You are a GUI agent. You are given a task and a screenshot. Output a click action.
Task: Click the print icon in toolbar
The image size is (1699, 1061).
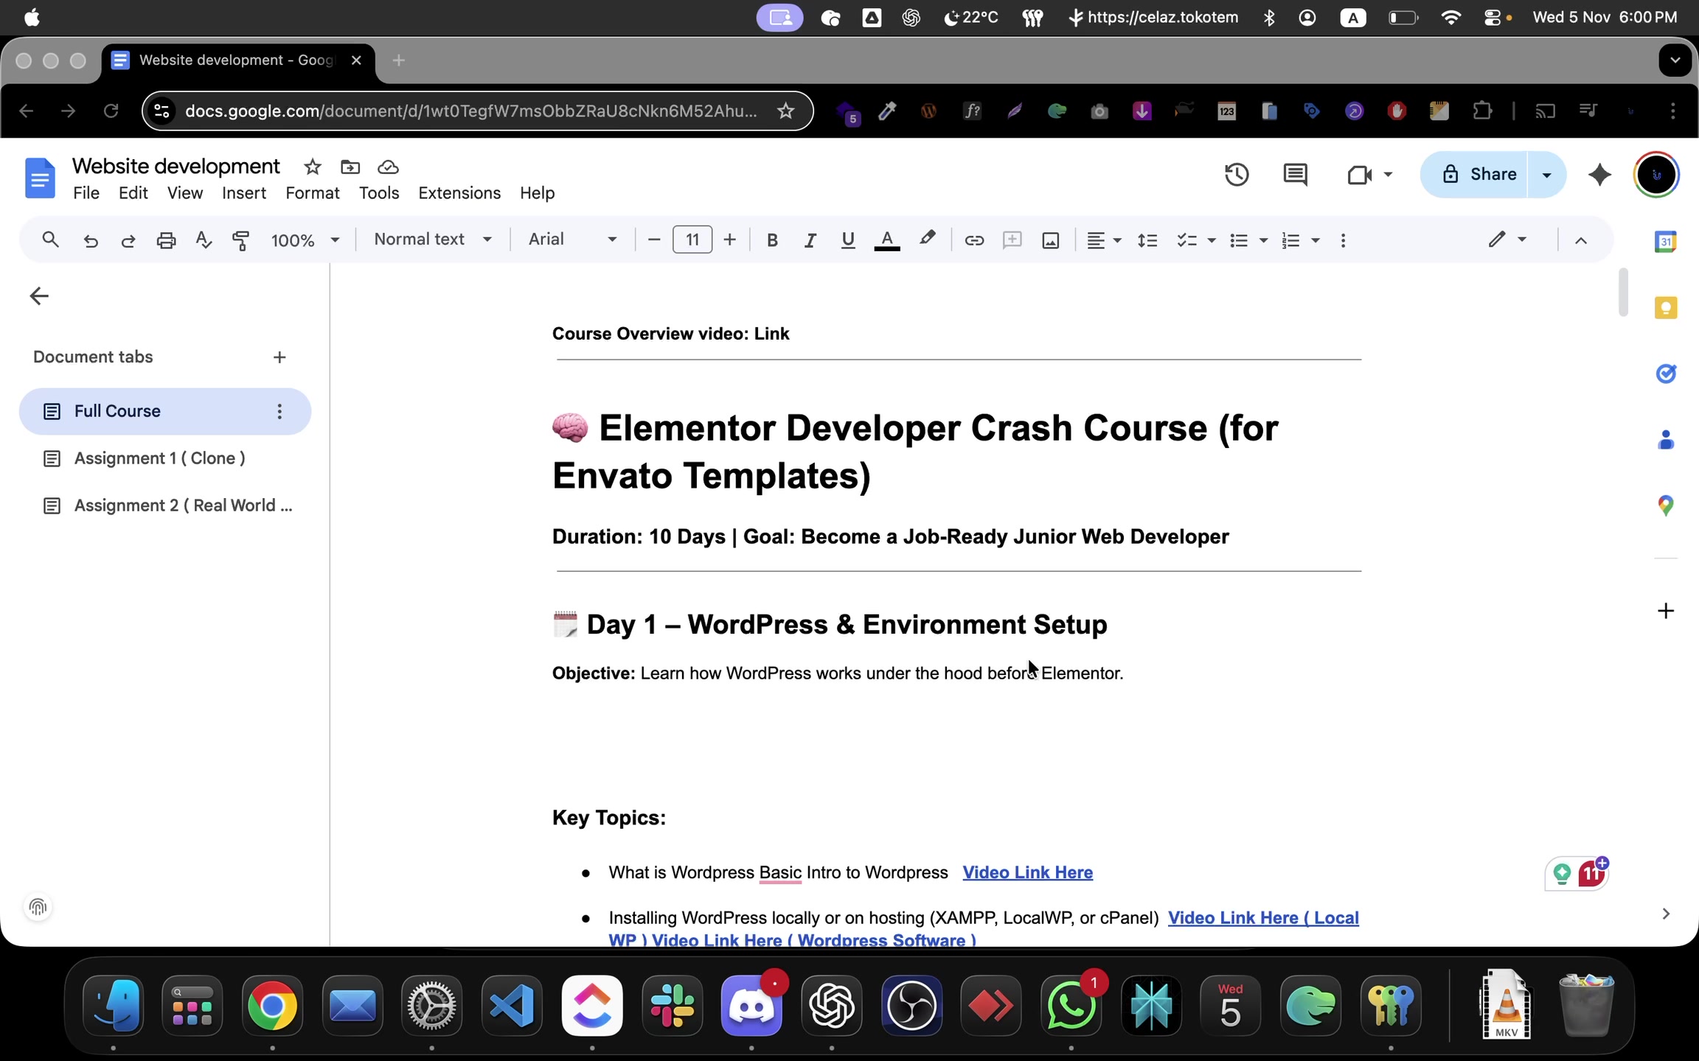(x=166, y=240)
